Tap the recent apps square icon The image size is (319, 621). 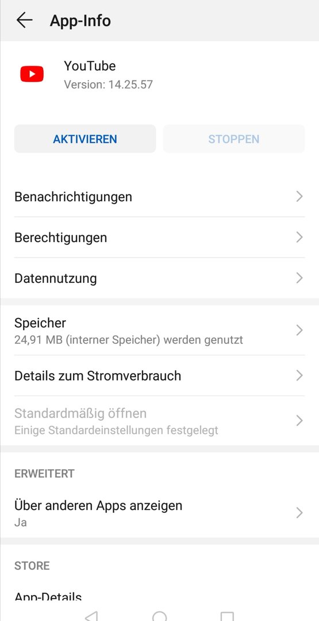coord(227,616)
